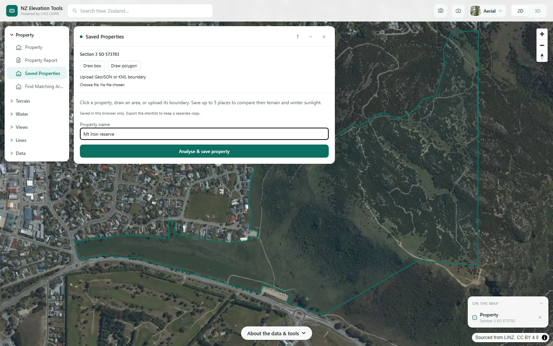Reset map bearing with the compass button
The width and height of the screenshot is (553, 346).
pyautogui.click(x=542, y=57)
